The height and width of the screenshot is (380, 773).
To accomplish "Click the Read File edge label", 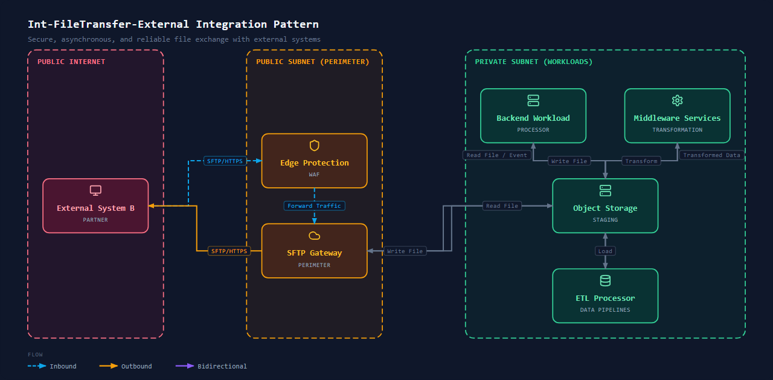I will (x=502, y=206).
